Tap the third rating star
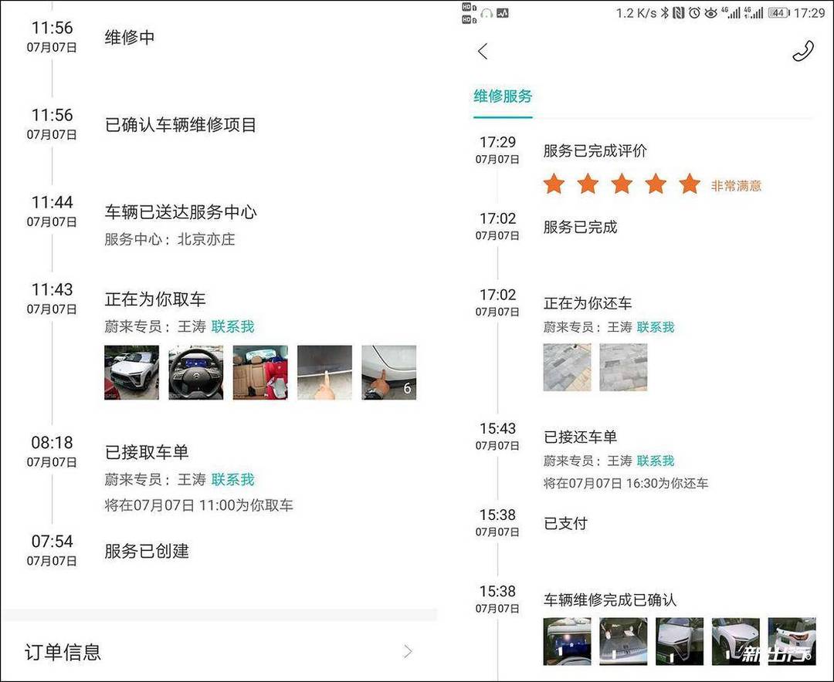This screenshot has width=834, height=682. (x=622, y=184)
